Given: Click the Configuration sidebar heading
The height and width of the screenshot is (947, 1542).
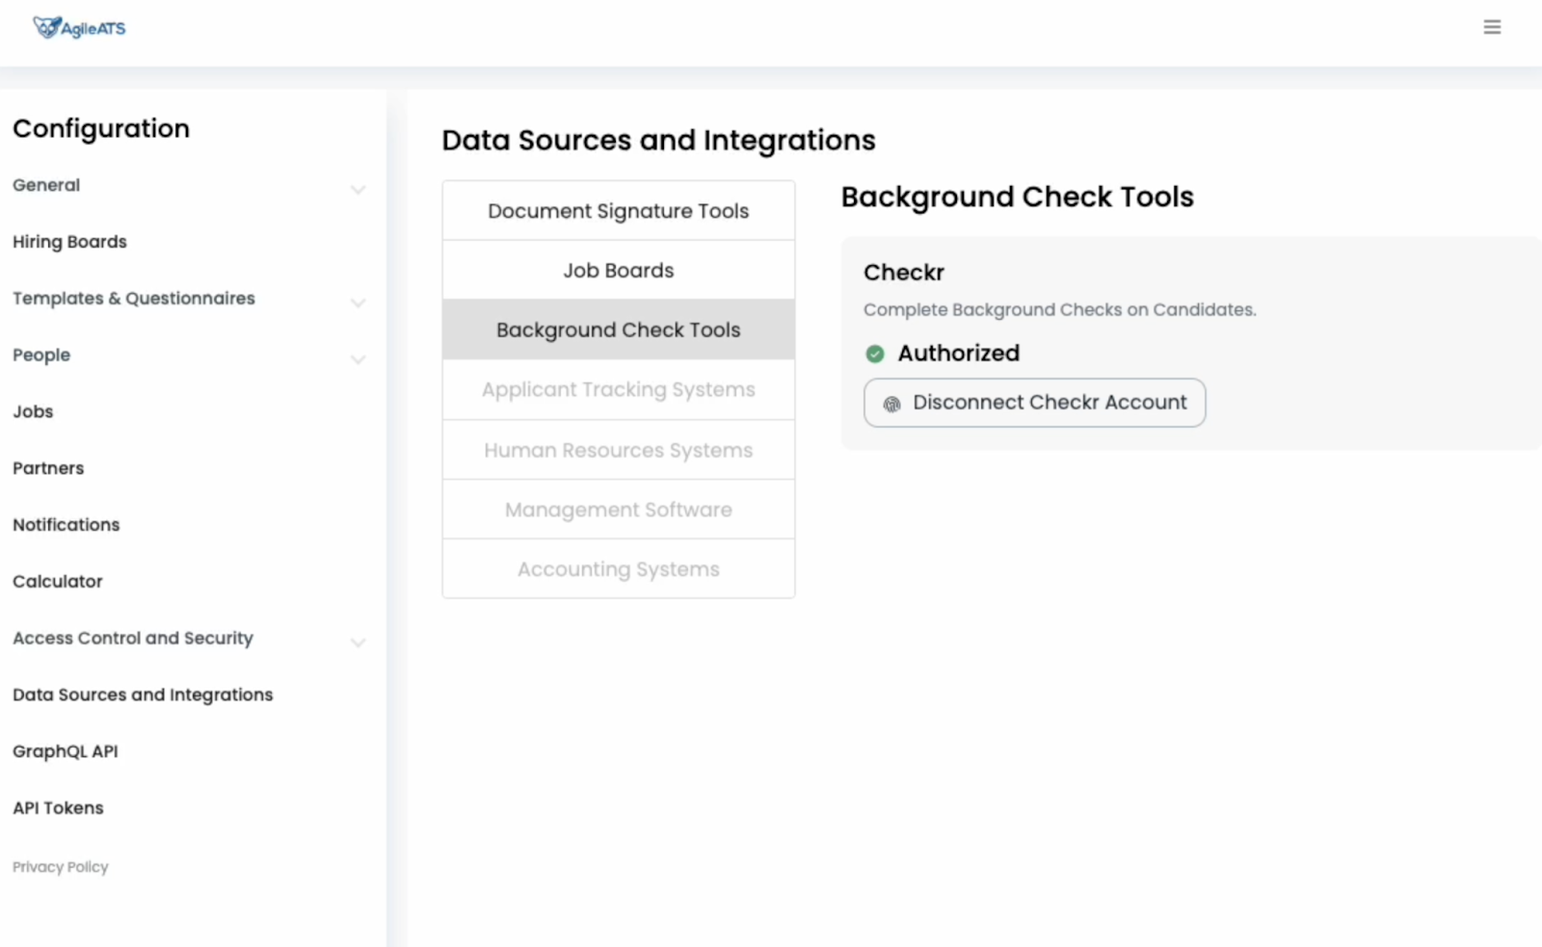Looking at the screenshot, I should tap(101, 129).
